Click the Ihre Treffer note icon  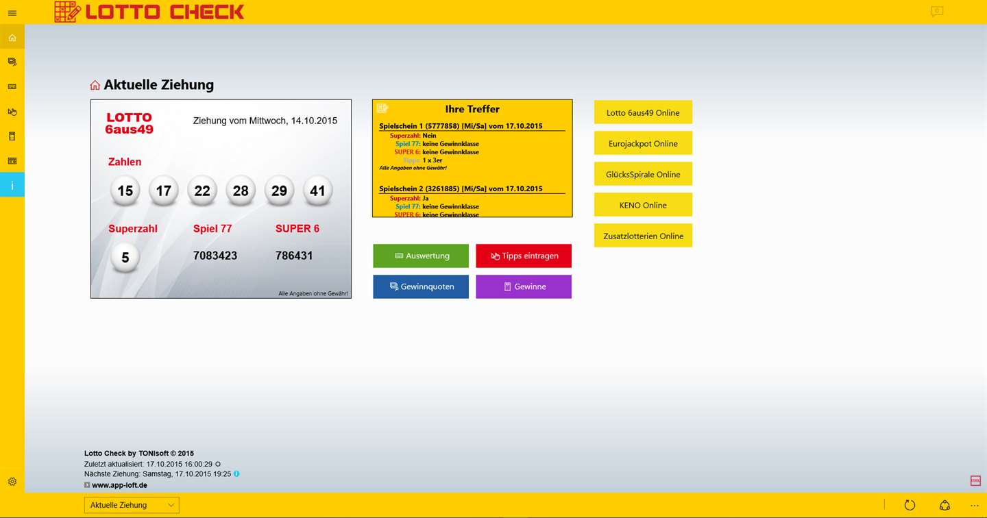click(x=382, y=108)
